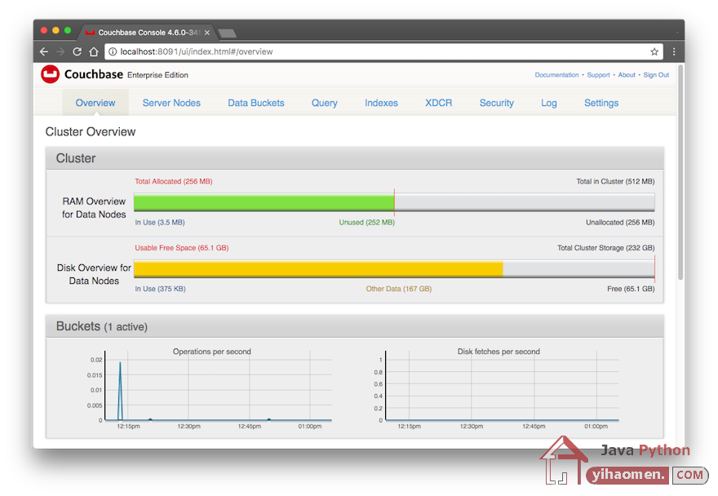Click 'Disk Overview for Data Nodes' label
The width and height of the screenshot is (718, 496).
pos(94,274)
